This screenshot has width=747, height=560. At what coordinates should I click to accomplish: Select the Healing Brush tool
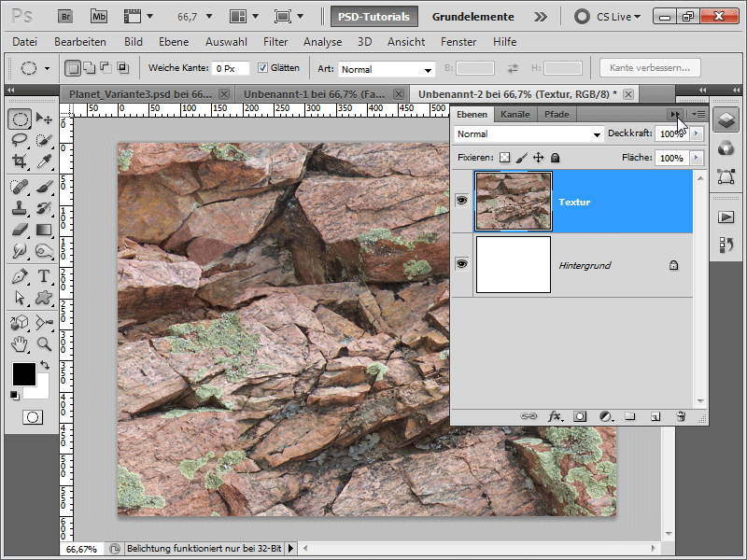(x=20, y=186)
